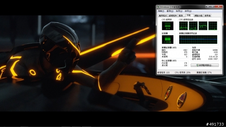226x127 pixels.
Task: Minimize the Task Manager window
Action: 208,6
